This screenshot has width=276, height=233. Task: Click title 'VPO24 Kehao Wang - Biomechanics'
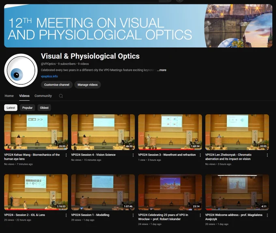(x=32, y=157)
